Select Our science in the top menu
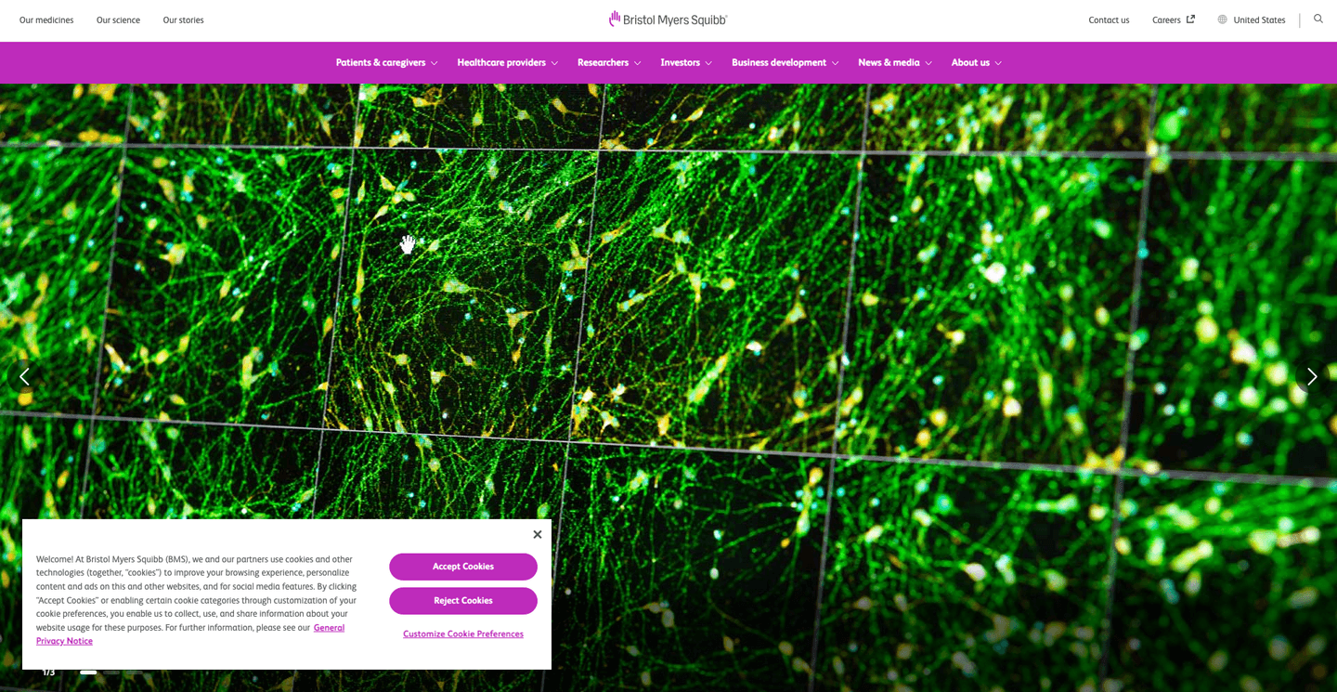 click(x=118, y=20)
